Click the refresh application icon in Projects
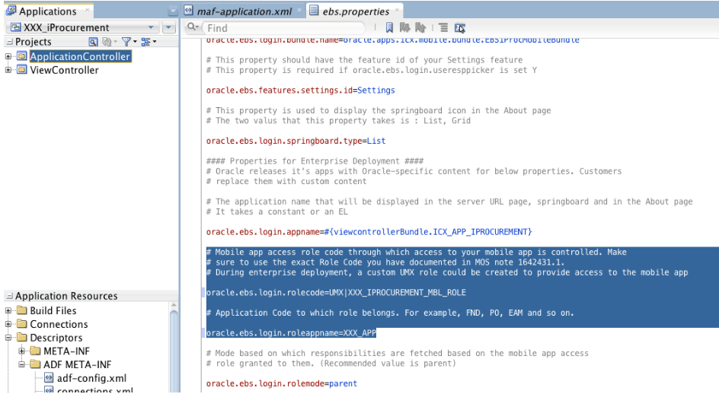719x394 pixels. 107,42
